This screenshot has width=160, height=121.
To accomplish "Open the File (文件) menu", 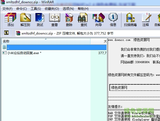I will pyautogui.click(x=7, y=8).
